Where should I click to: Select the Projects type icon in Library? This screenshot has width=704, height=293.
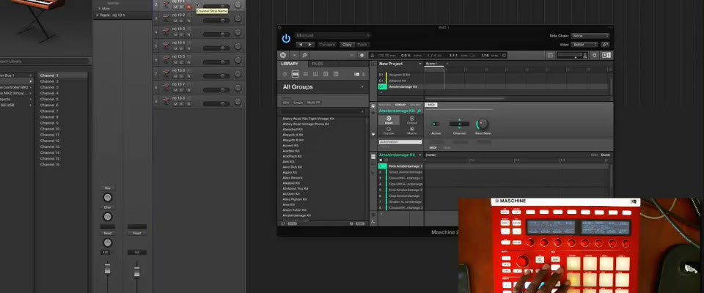[x=285, y=74]
